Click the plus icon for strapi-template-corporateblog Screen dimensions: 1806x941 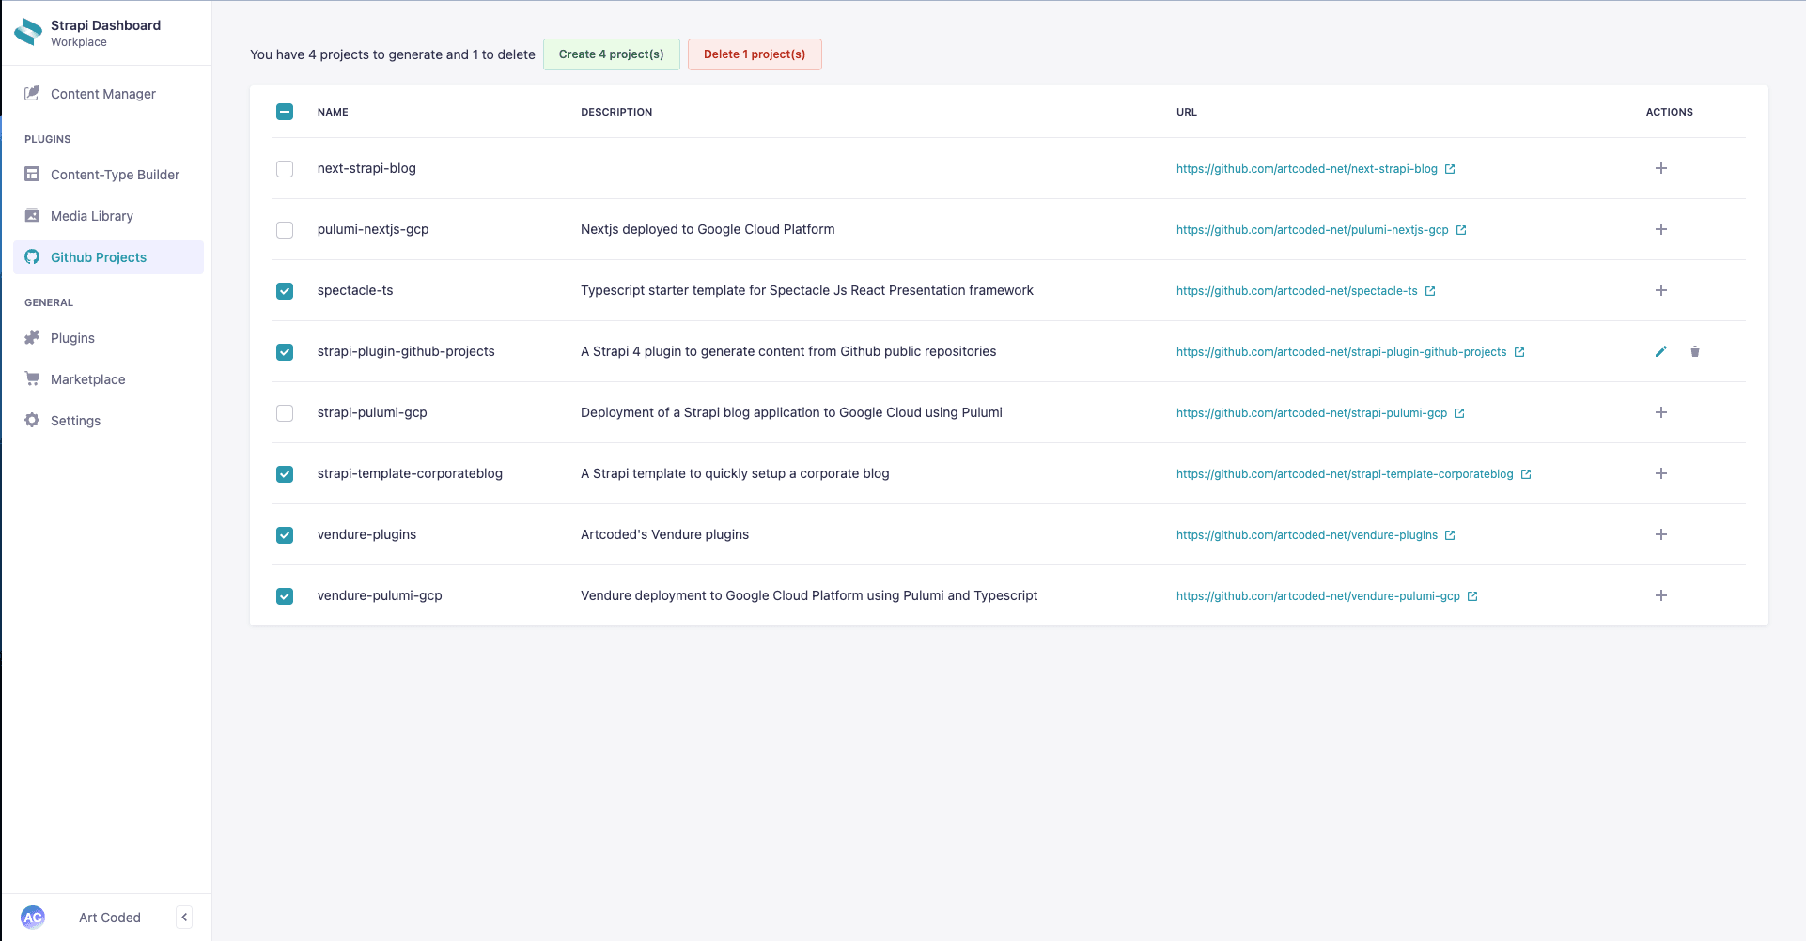pos(1661,473)
